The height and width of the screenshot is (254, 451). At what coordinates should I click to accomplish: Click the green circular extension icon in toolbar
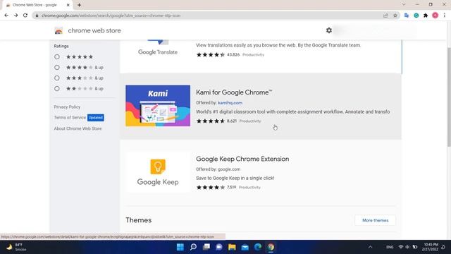(416, 16)
